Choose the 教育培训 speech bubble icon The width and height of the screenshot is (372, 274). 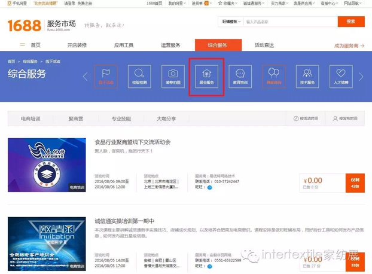[240, 76]
